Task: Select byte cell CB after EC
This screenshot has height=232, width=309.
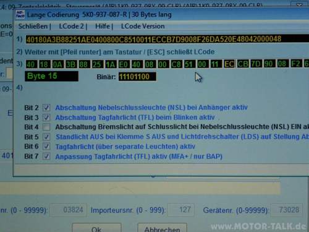Action: tap(243, 64)
